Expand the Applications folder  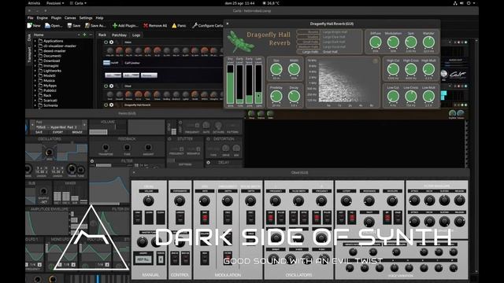tap(35, 41)
